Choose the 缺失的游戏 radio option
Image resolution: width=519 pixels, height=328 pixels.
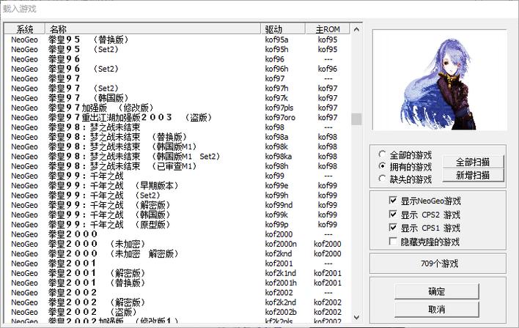[382, 179]
